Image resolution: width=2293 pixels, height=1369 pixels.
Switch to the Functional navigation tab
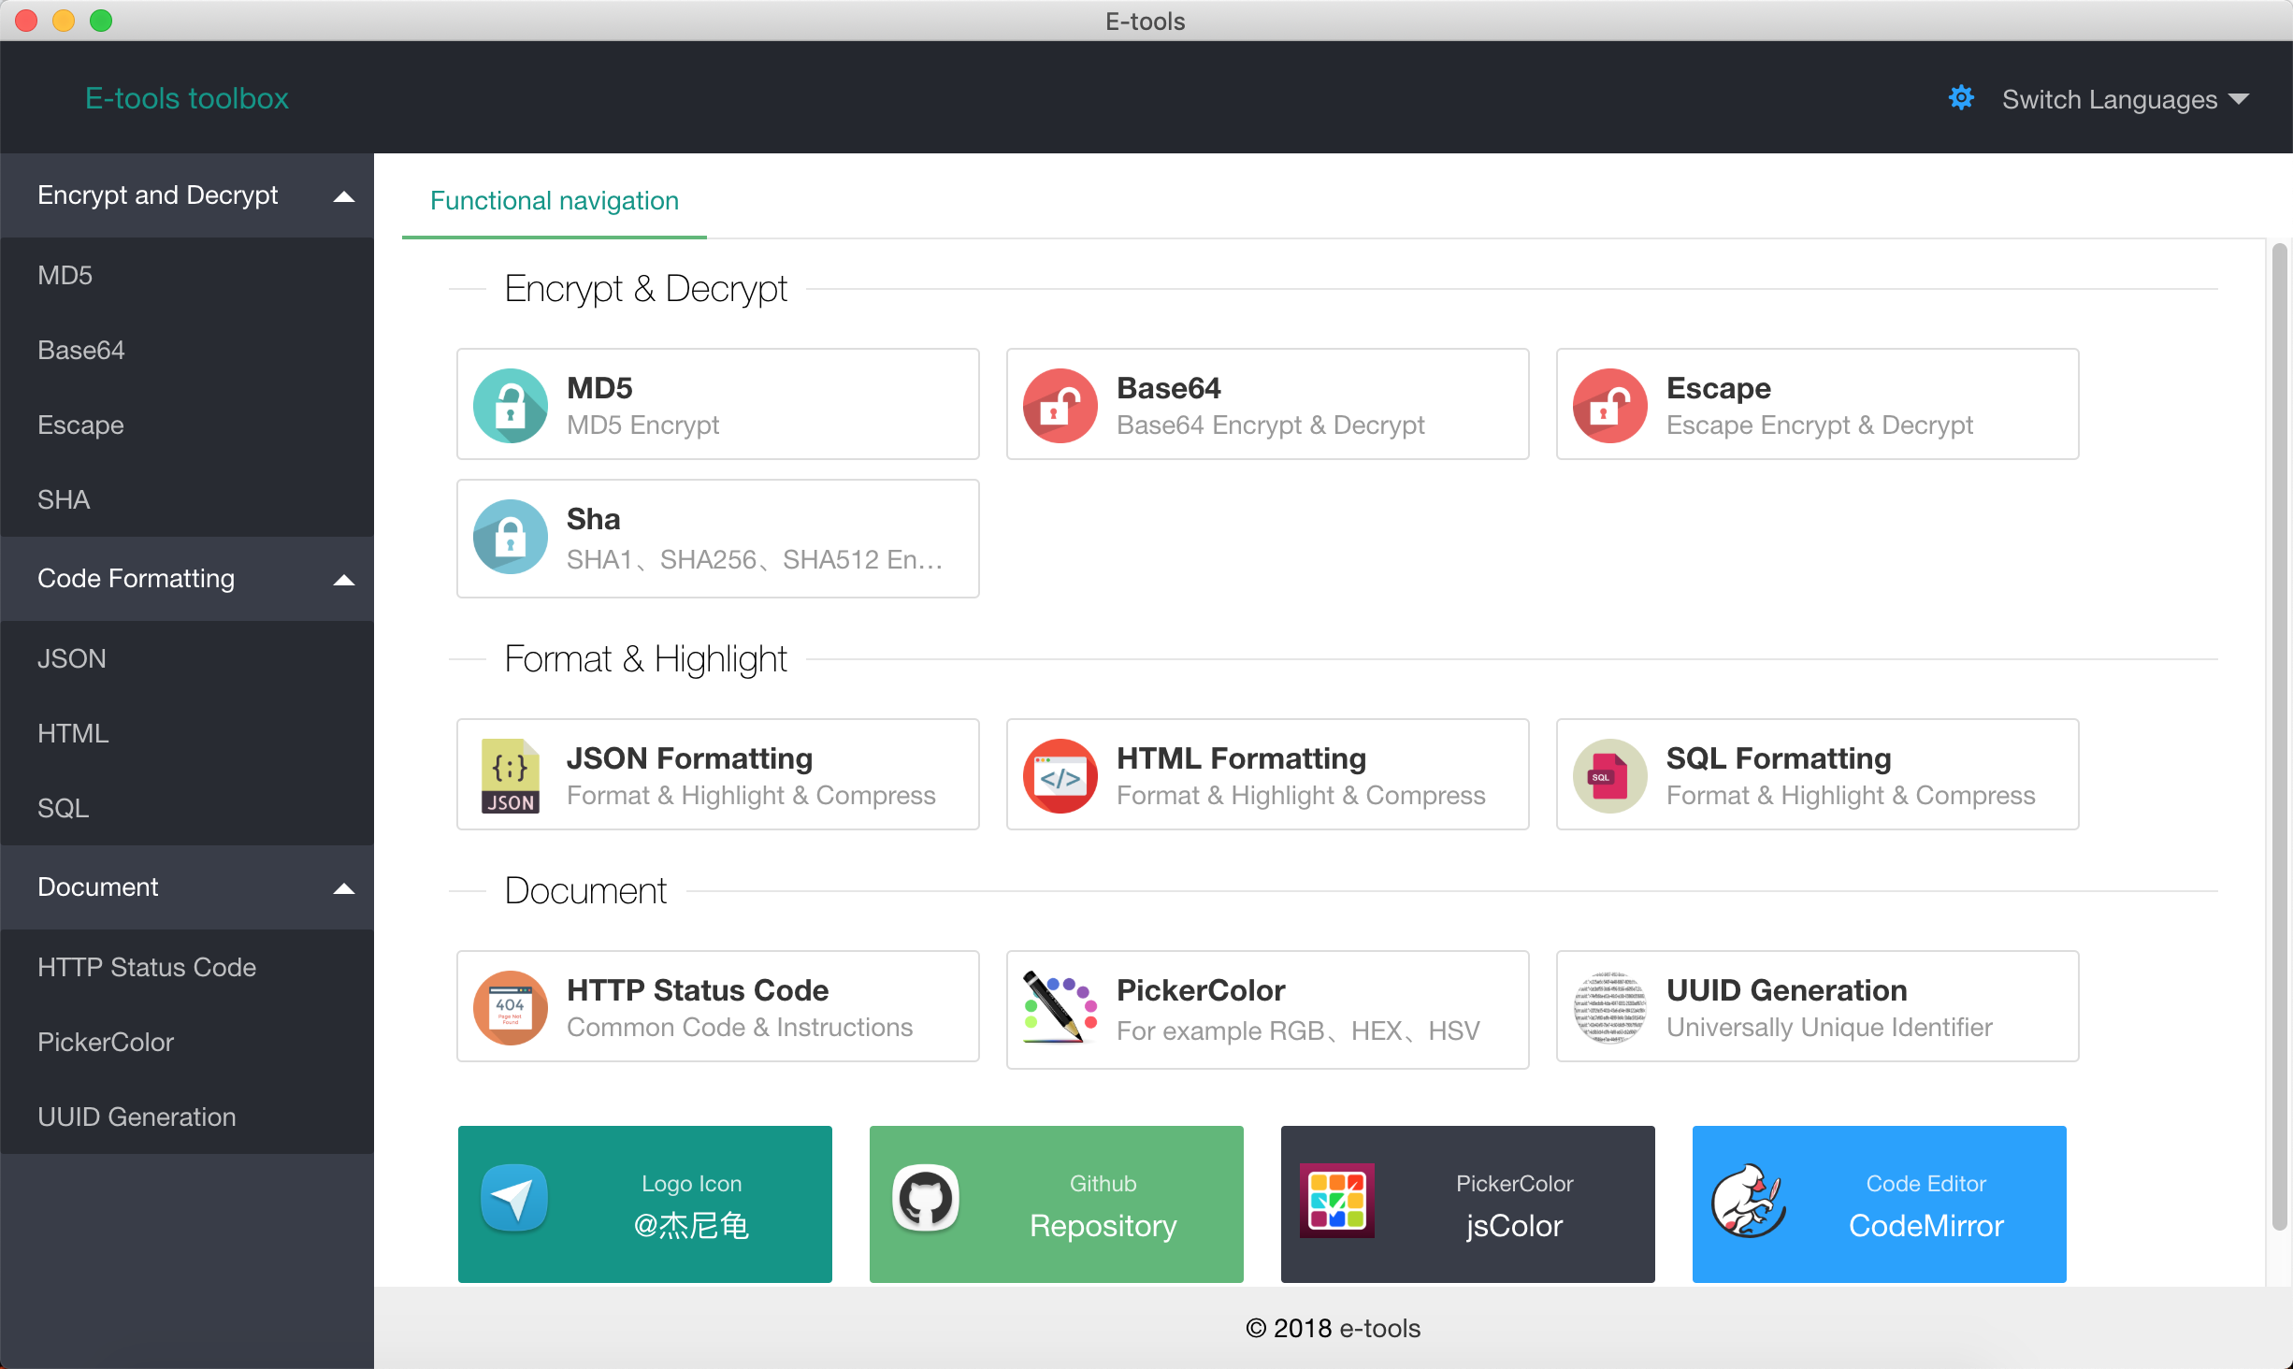pyautogui.click(x=554, y=200)
